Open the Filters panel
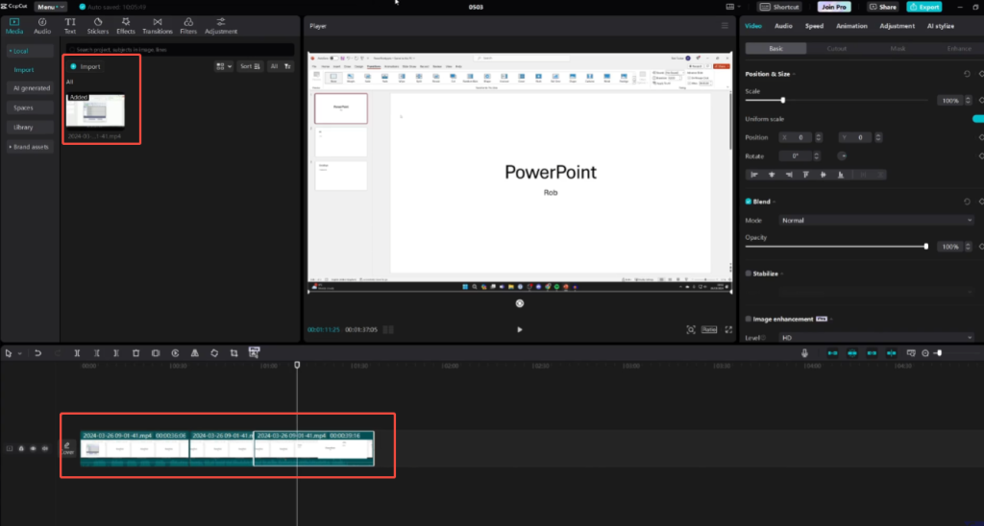 pyautogui.click(x=188, y=26)
